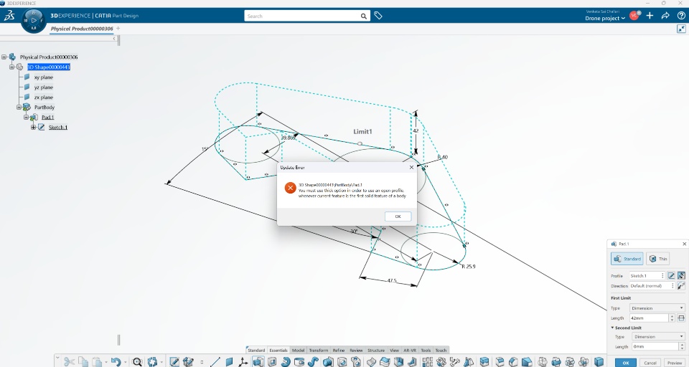The width and height of the screenshot is (689, 367).
Task: Select zx plane in the tree
Action: click(44, 97)
